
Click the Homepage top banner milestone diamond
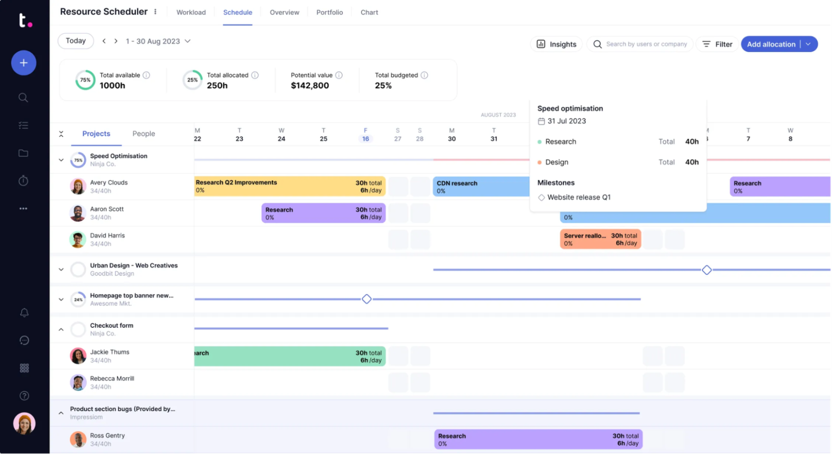pyautogui.click(x=367, y=299)
